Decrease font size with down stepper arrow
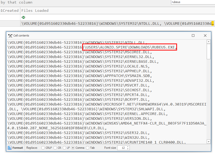 pos(128,149)
